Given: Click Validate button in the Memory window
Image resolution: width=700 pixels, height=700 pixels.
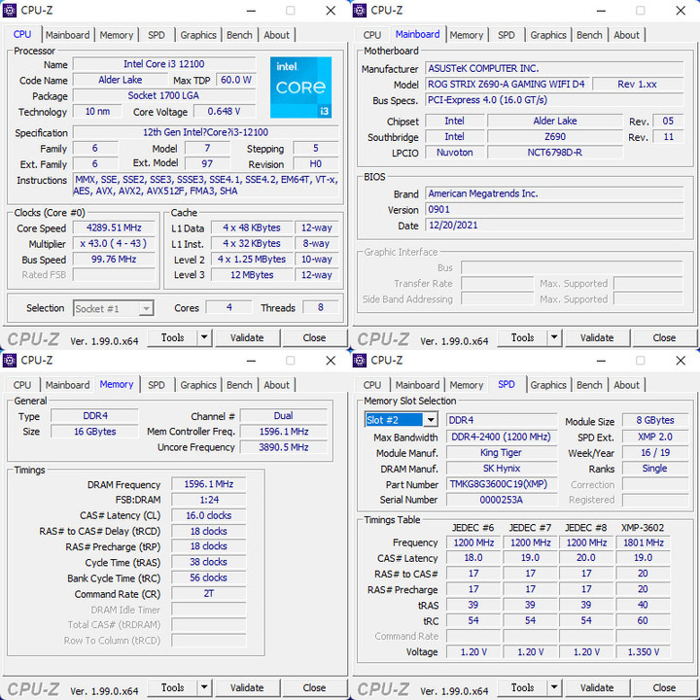Looking at the screenshot, I should [247, 688].
